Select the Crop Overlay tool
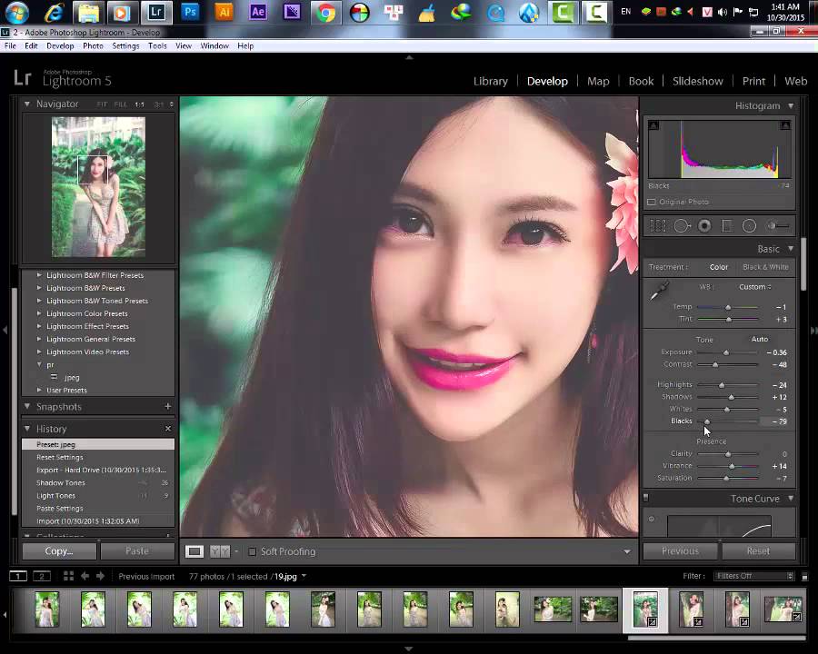Screen dimensions: 818x654 click(x=658, y=226)
